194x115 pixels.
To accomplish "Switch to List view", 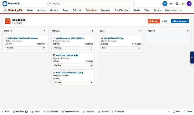I will 165,21.
